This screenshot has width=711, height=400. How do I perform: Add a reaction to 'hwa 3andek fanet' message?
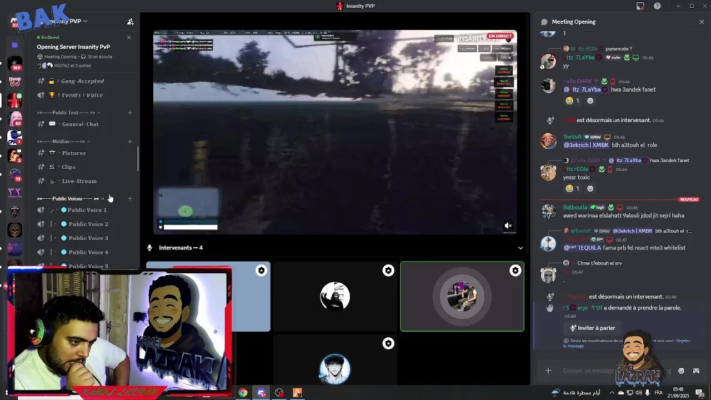590,101
